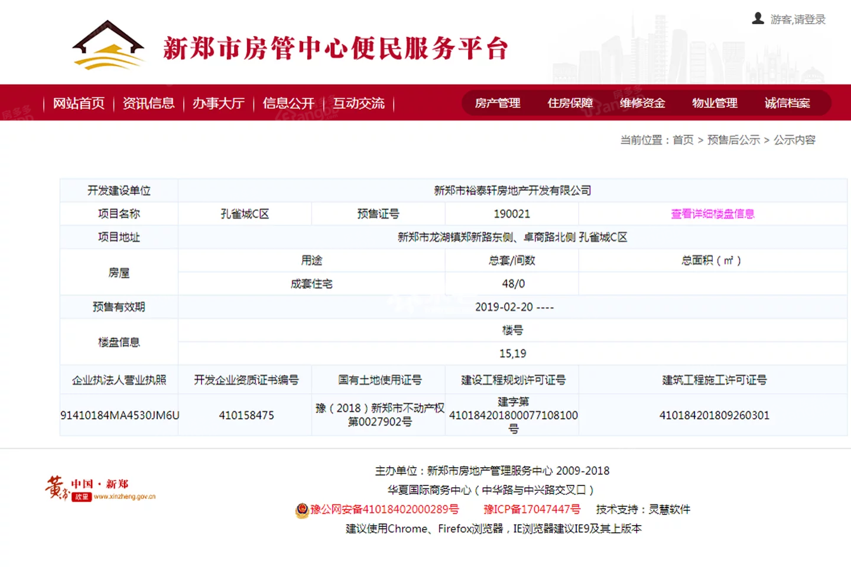The image size is (851, 567).
Task: Click 首页 in the breadcrumb
Action: [683, 140]
